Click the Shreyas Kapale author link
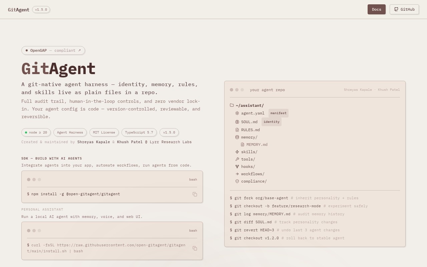427x267 pixels. pos(94,142)
